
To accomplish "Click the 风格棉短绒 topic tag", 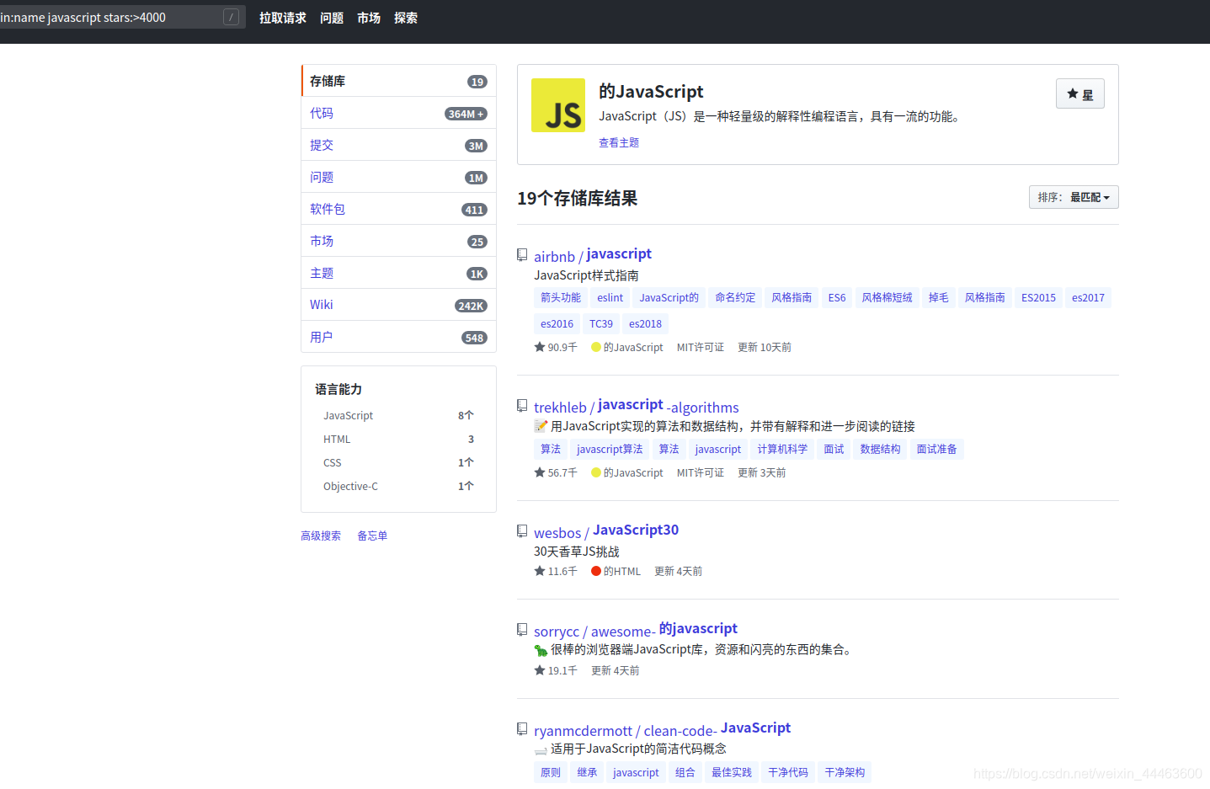I will 887,297.
